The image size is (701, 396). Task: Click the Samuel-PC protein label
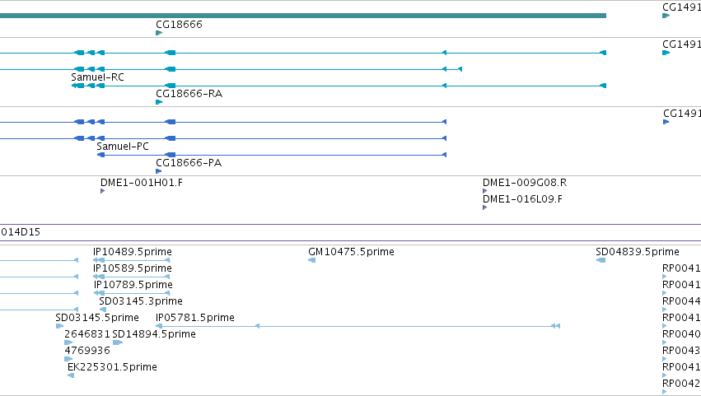pos(123,147)
